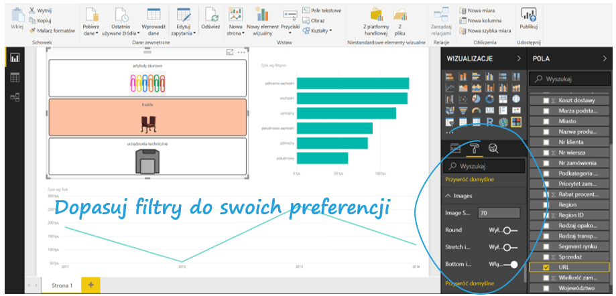Collapse the Wizualizacje pane with chevron

[x=519, y=59]
